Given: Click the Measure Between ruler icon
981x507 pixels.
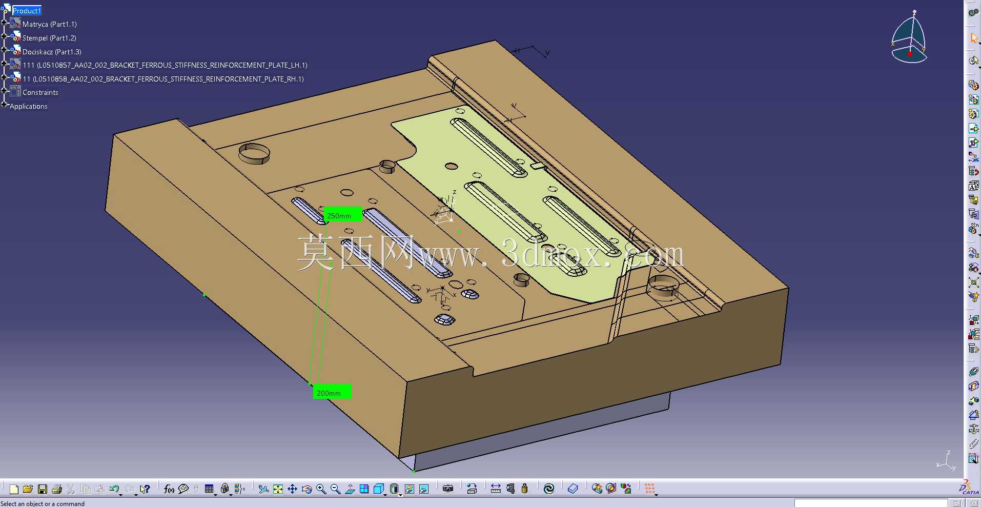Looking at the screenshot, I should point(496,489).
